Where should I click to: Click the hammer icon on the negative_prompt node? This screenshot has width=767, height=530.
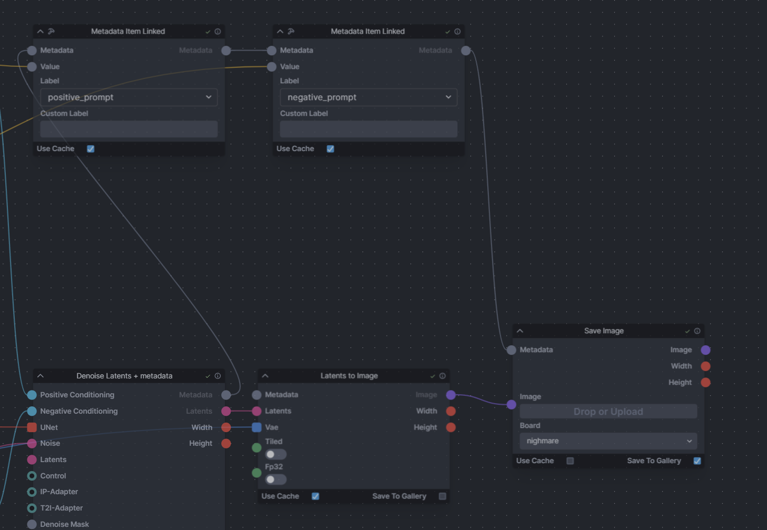click(x=291, y=32)
